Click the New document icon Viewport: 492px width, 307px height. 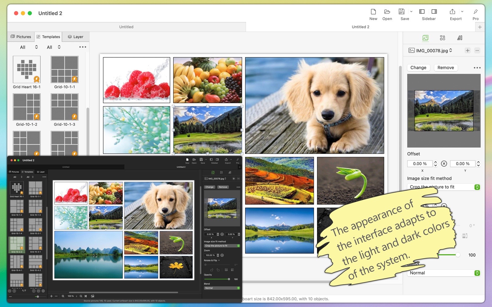click(x=373, y=12)
